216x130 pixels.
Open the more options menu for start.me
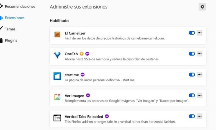click(x=200, y=75)
